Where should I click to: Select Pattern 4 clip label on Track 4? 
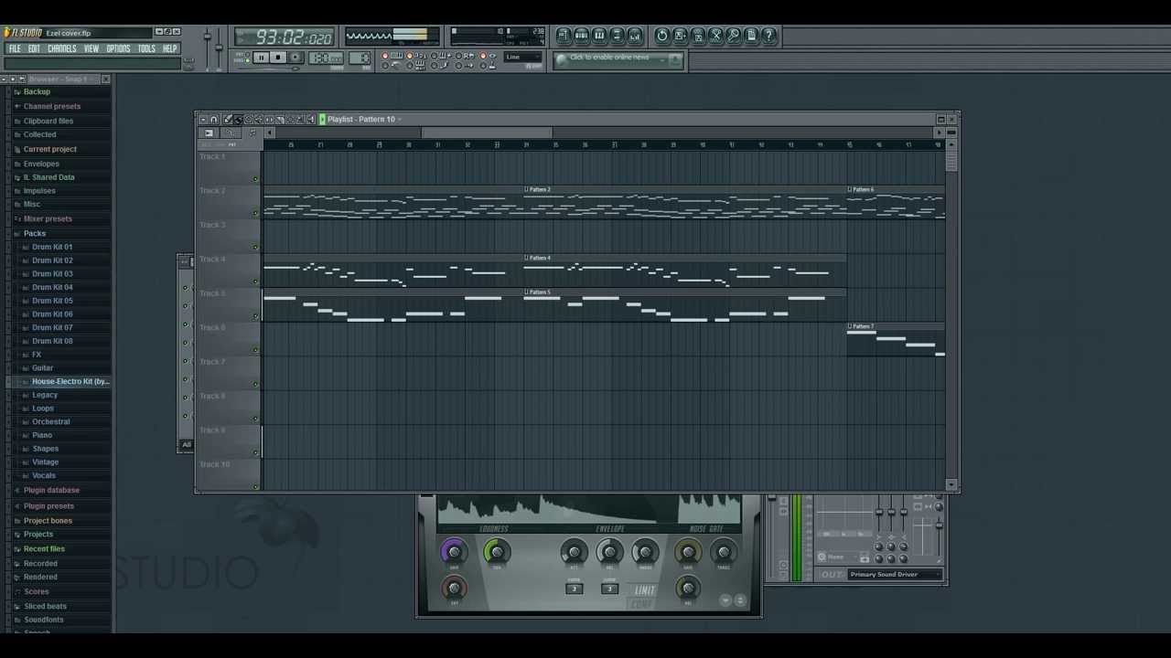(x=539, y=258)
